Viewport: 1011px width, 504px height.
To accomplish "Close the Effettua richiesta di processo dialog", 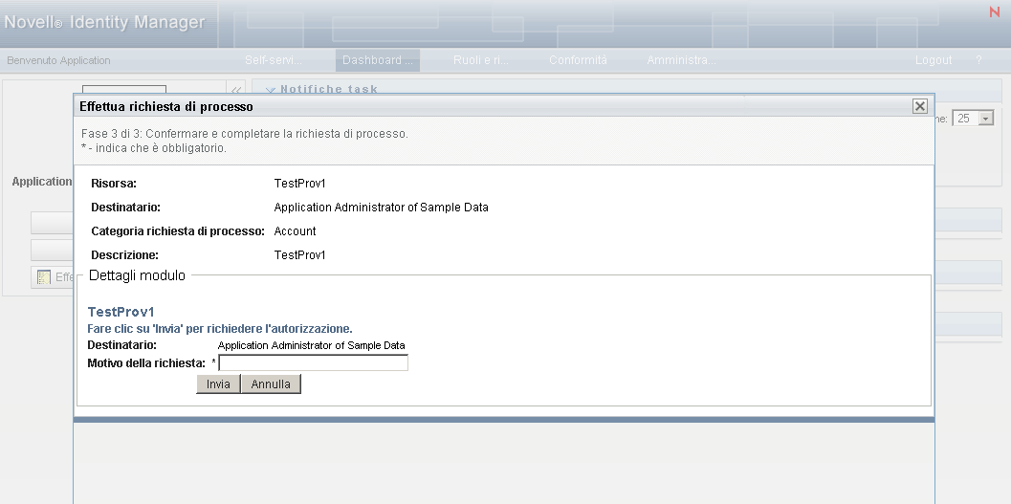I will pos(920,106).
